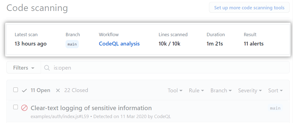Screen dimensions: 293x123
Task: Open the Sort dropdown
Action: pyautogui.click(x=275, y=90)
